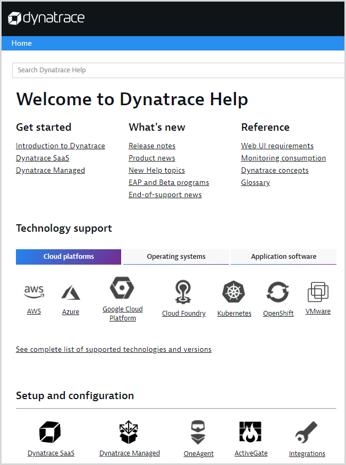The height and width of the screenshot is (465, 346).
Task: Click Dynatrace Managed label under Setup and configuration
Action: tap(130, 453)
